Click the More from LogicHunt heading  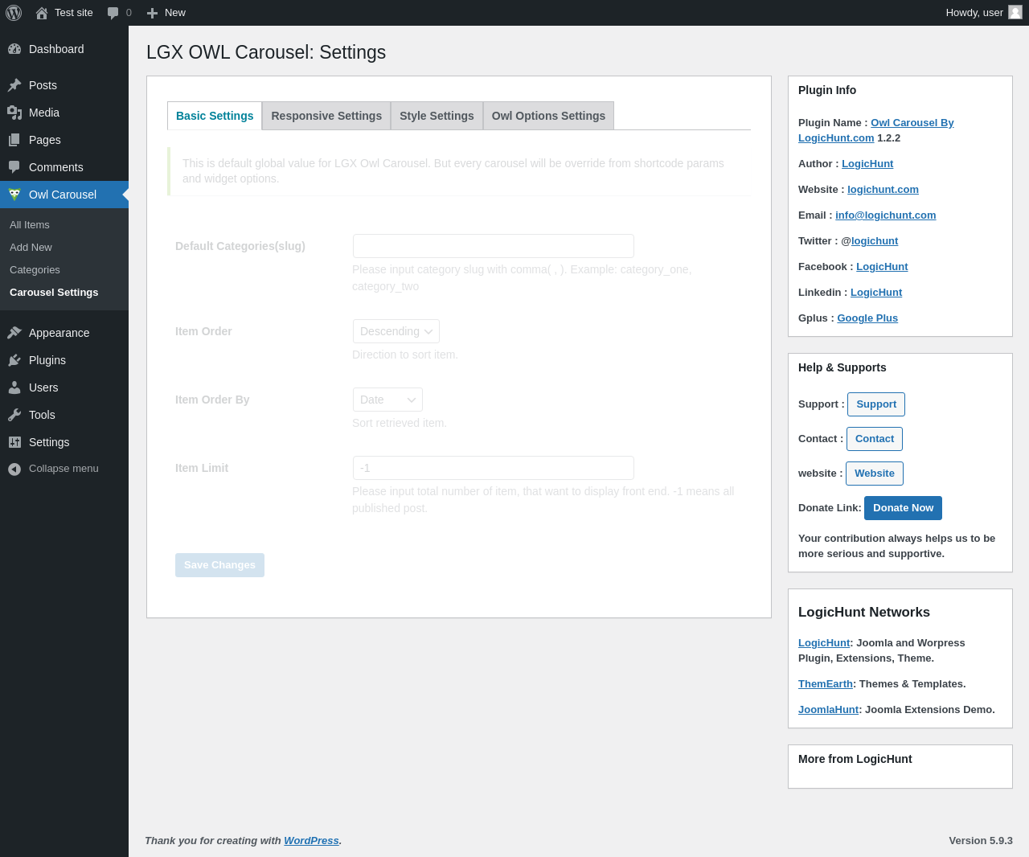(x=855, y=759)
